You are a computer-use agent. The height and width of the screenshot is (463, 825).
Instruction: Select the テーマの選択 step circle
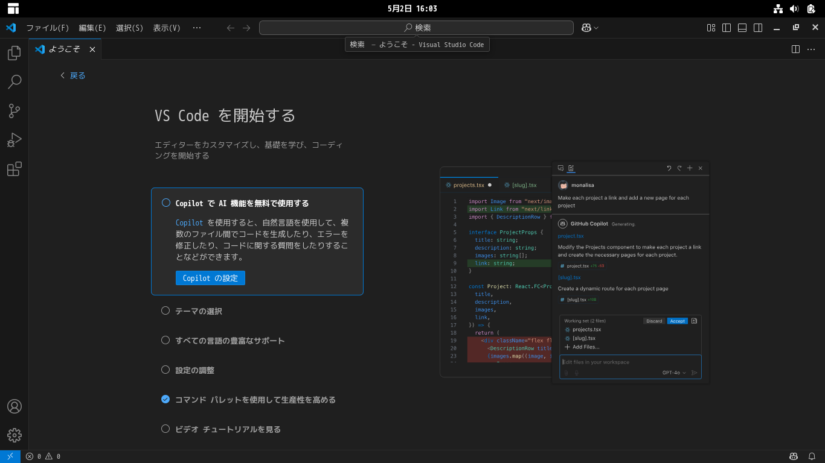[x=165, y=310]
